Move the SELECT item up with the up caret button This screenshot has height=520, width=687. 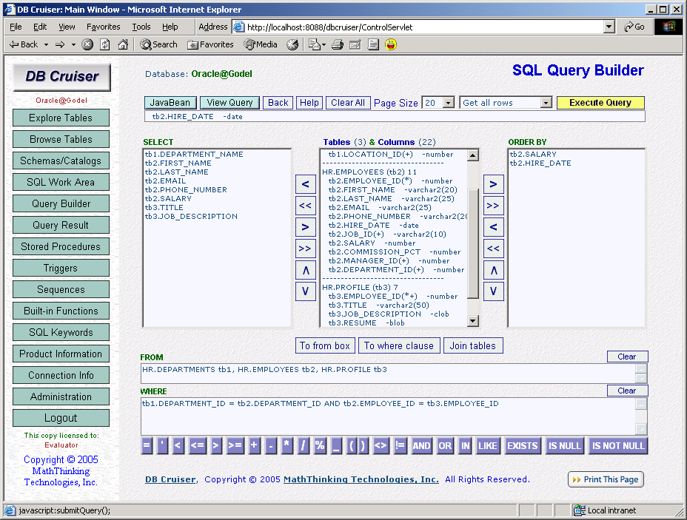pos(306,270)
